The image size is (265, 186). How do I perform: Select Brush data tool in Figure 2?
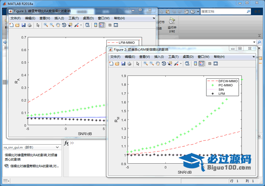click(x=176, y=64)
